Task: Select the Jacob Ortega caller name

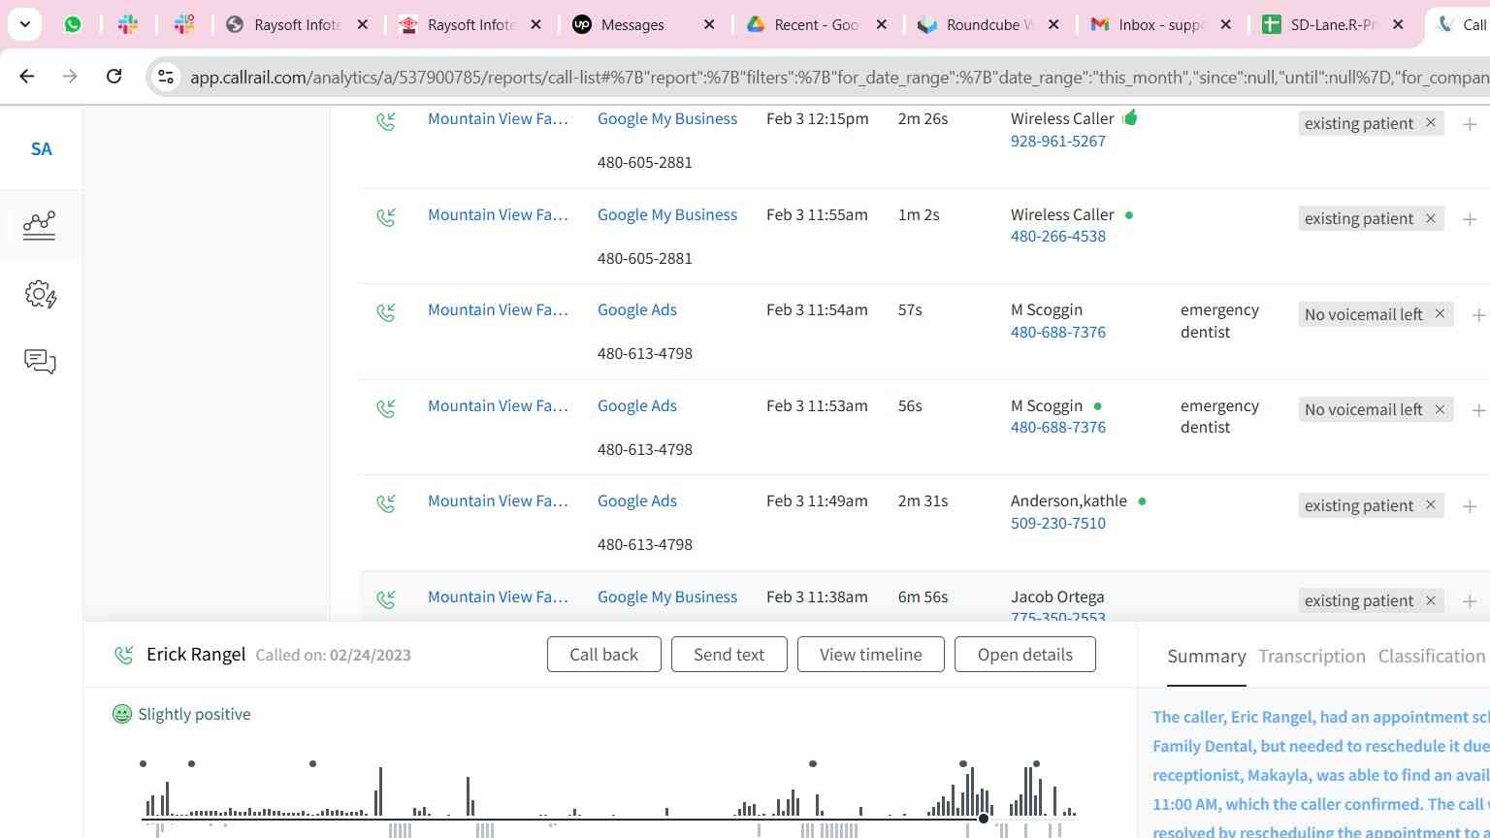Action: (x=1057, y=596)
